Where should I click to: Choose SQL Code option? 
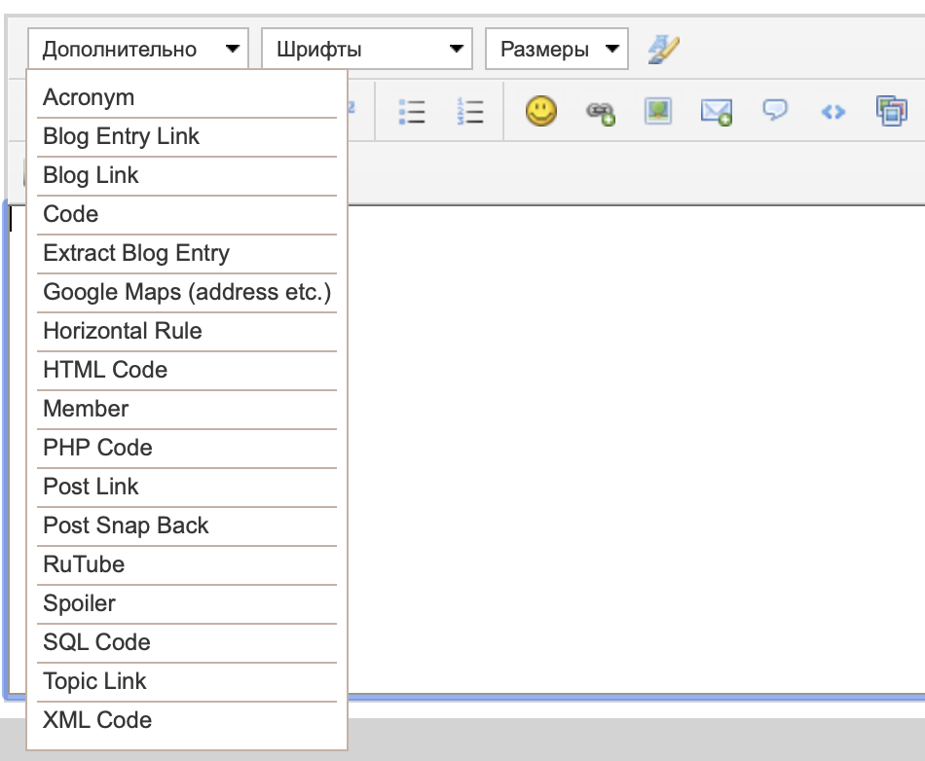[186, 642]
